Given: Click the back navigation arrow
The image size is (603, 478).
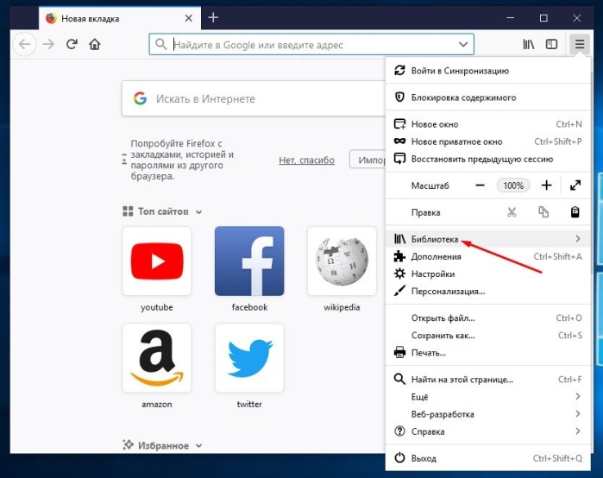Looking at the screenshot, I should point(25,45).
